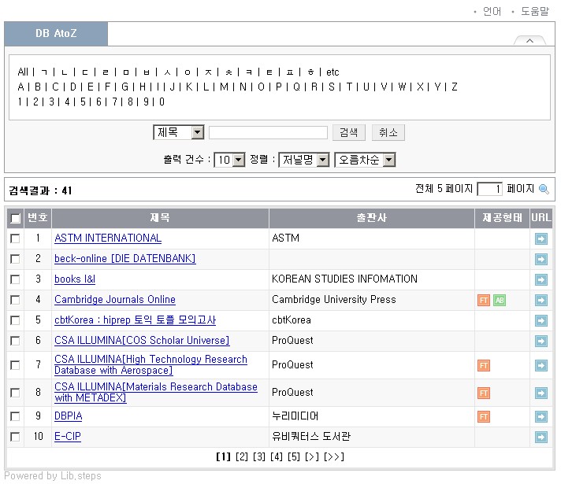Open the 도움말 menu item
Viewport: 561px width, 484px height.
click(534, 11)
